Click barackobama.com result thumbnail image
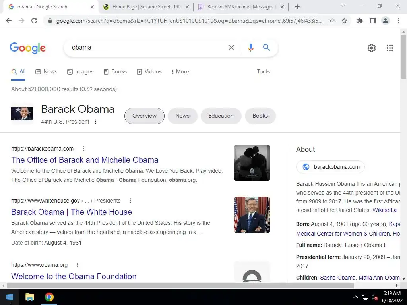 (252, 163)
